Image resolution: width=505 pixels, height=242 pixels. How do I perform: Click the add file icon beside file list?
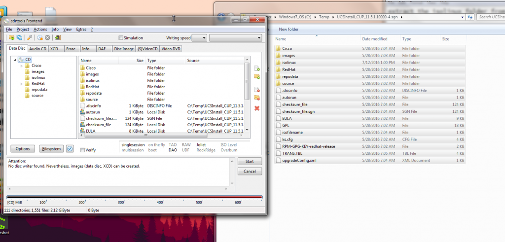point(256,68)
